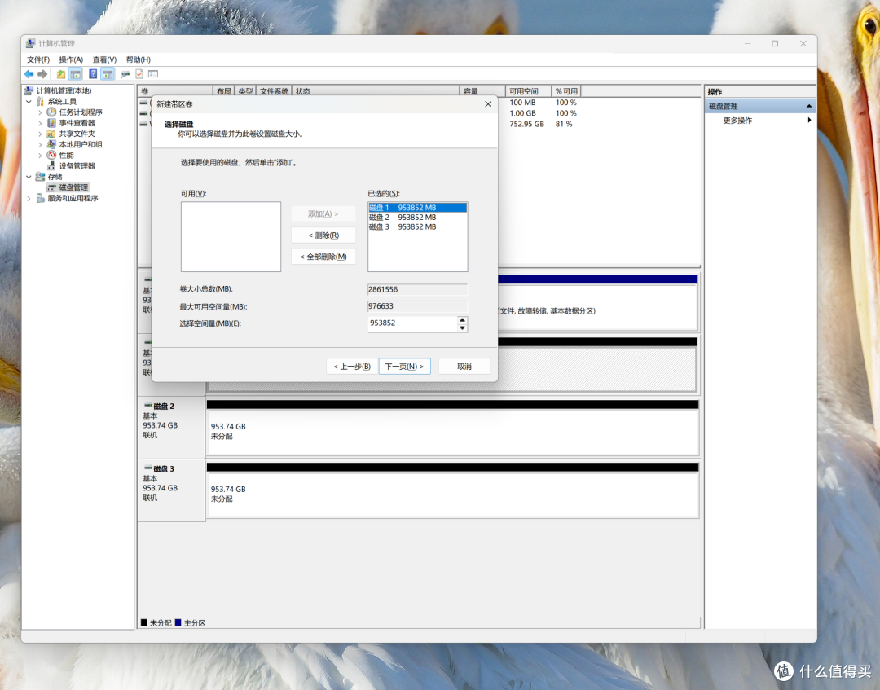Click the 状态 column header
The height and width of the screenshot is (690, 880).
click(376, 91)
